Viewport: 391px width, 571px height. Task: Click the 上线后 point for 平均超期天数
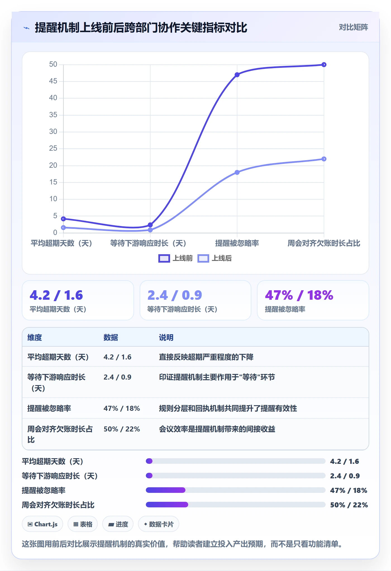(63, 228)
